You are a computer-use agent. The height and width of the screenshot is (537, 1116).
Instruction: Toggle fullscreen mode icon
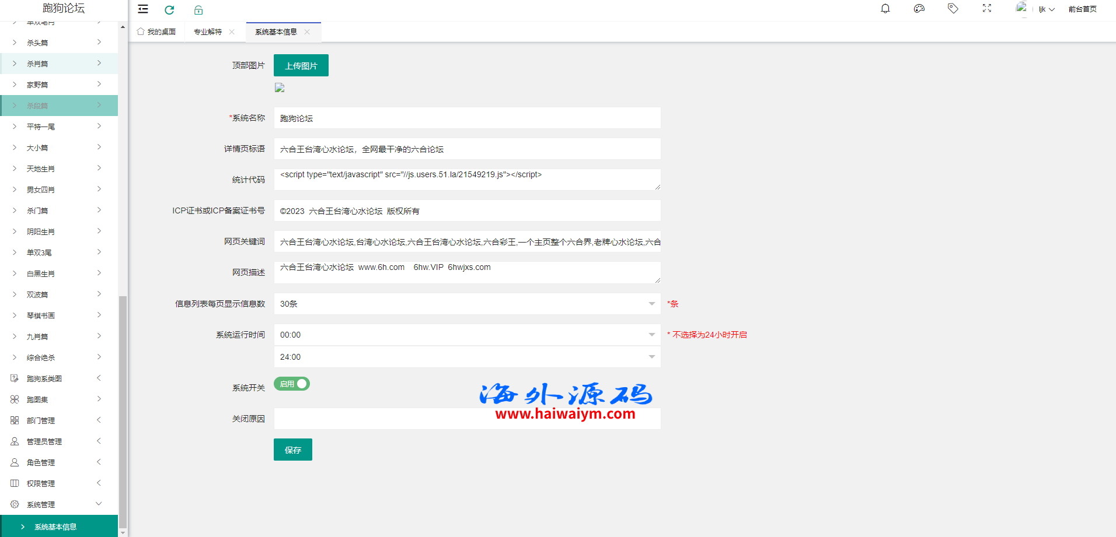point(987,9)
